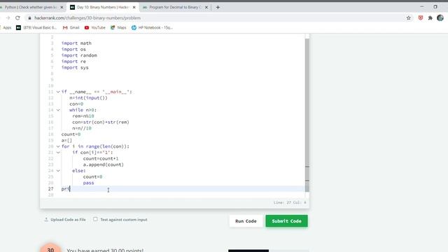Collapse the if __name__ block fold arrow
448x252 pixels.
(x=58, y=92)
